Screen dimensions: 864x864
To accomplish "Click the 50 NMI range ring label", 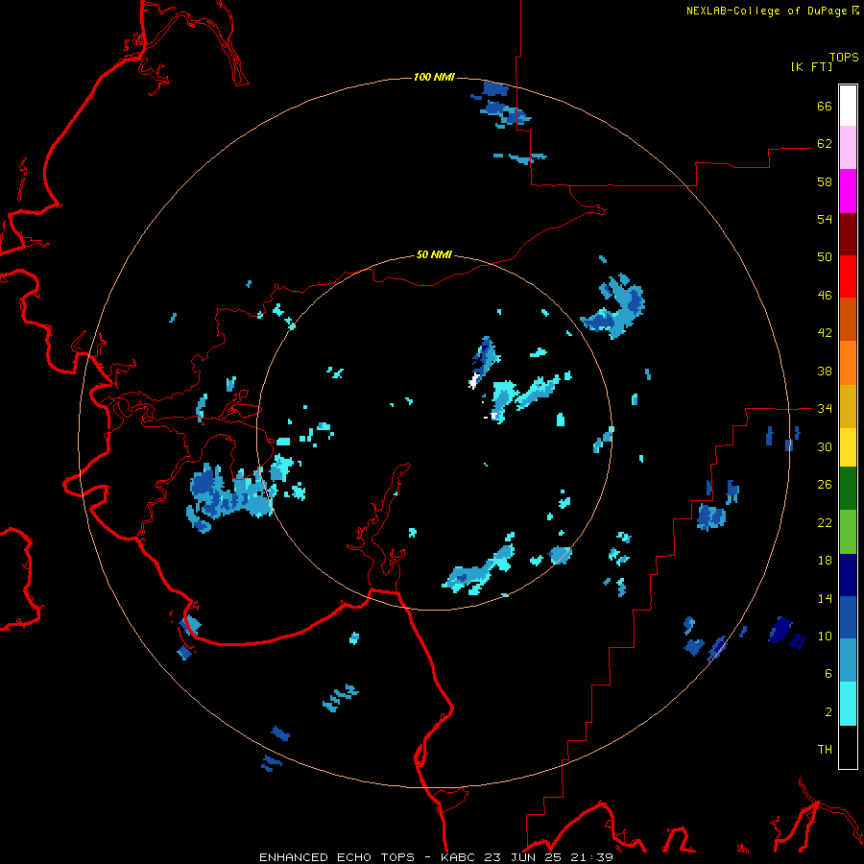I will coord(434,254).
